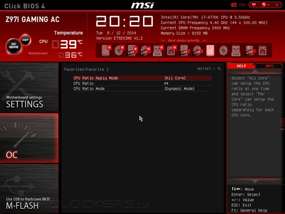Select the CPU Ratio setting row
The height and width of the screenshot is (214, 285).
(x=142, y=83)
